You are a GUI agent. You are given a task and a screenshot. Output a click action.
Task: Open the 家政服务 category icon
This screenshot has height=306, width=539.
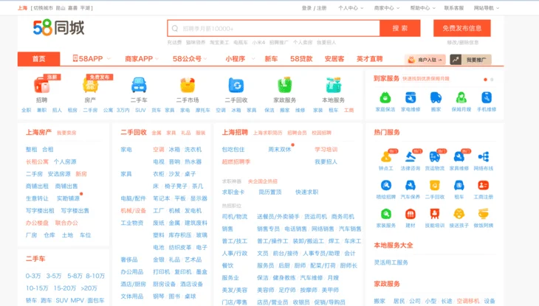tap(284, 86)
